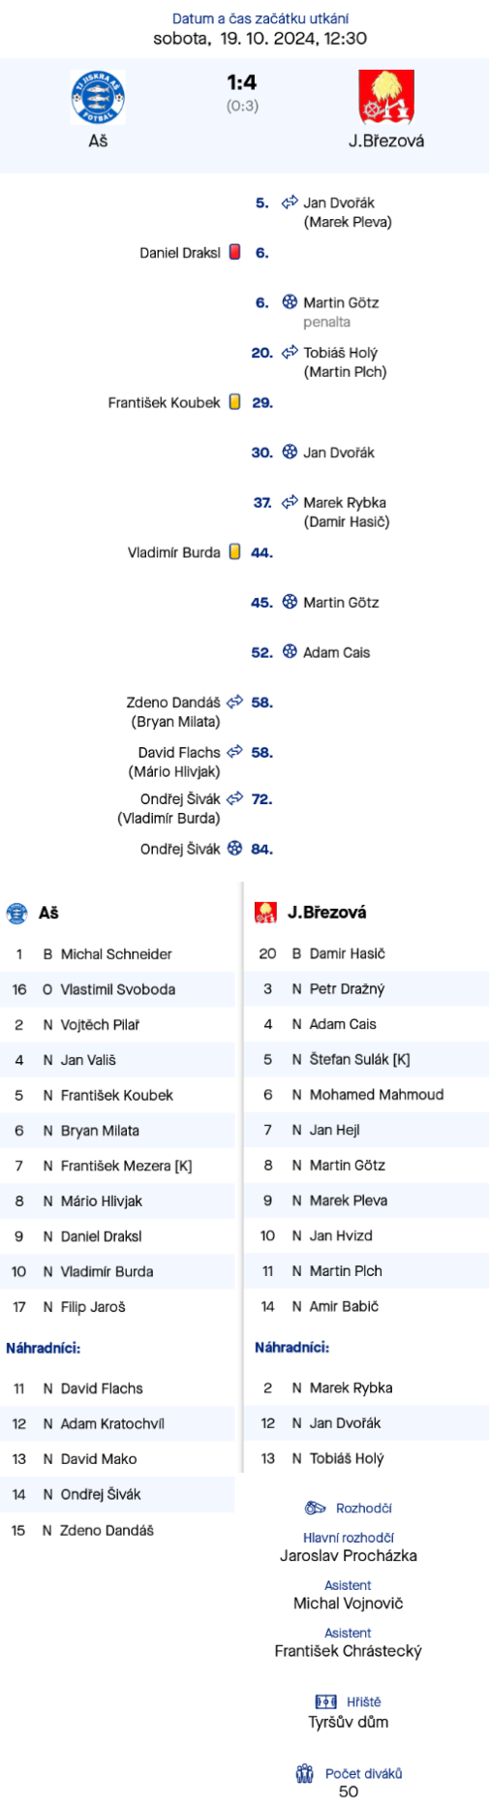This screenshot has height=1809, width=489.
Task: Click the referee whistle icon near Rozhodčí
Action: tap(315, 1508)
